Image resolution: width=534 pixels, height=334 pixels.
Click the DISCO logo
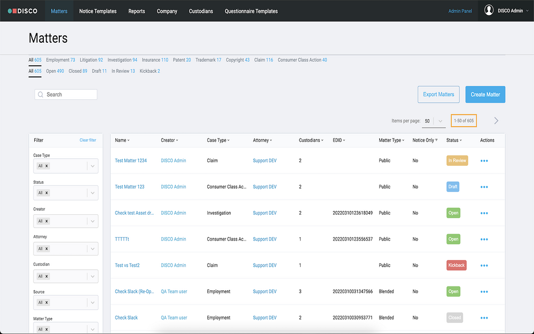coord(22,11)
